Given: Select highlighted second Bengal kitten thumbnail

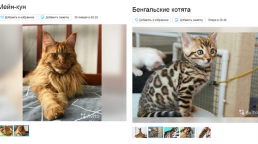Looking at the screenshot, I should (x=156, y=132).
